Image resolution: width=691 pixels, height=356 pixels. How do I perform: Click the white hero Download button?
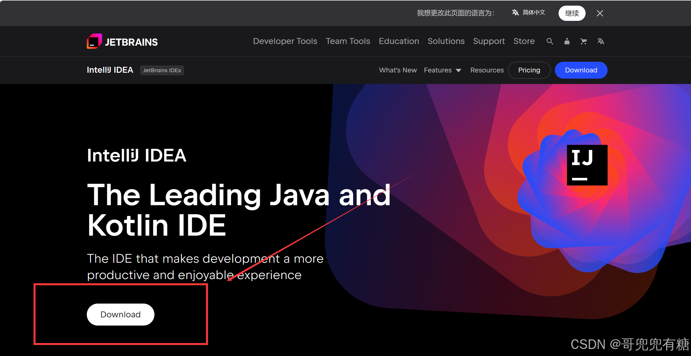pos(120,315)
